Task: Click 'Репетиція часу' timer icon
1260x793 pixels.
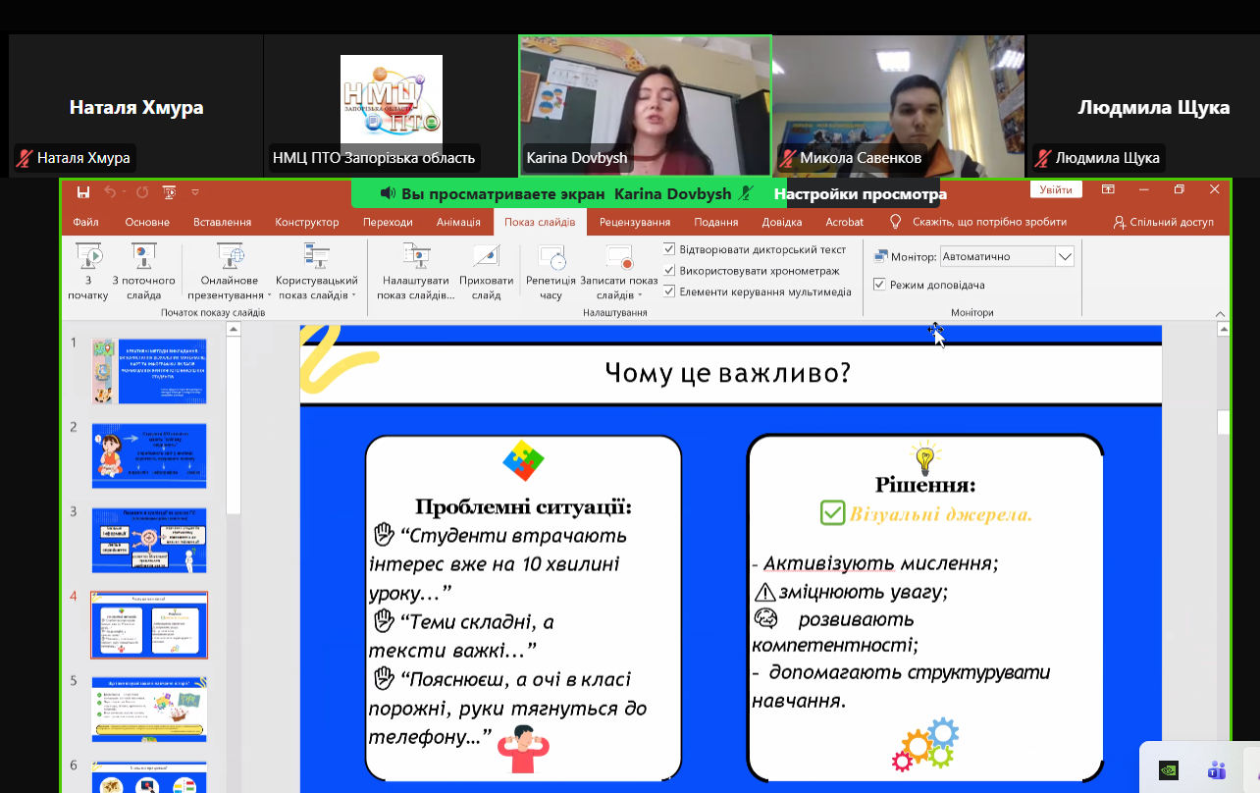Action: (x=551, y=258)
